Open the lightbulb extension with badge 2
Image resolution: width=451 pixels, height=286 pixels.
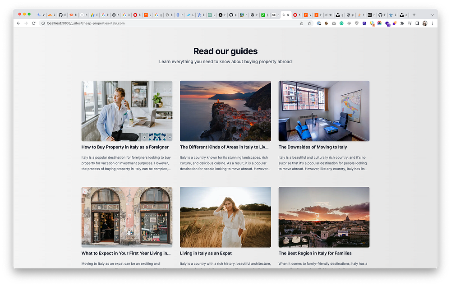[x=372, y=23]
